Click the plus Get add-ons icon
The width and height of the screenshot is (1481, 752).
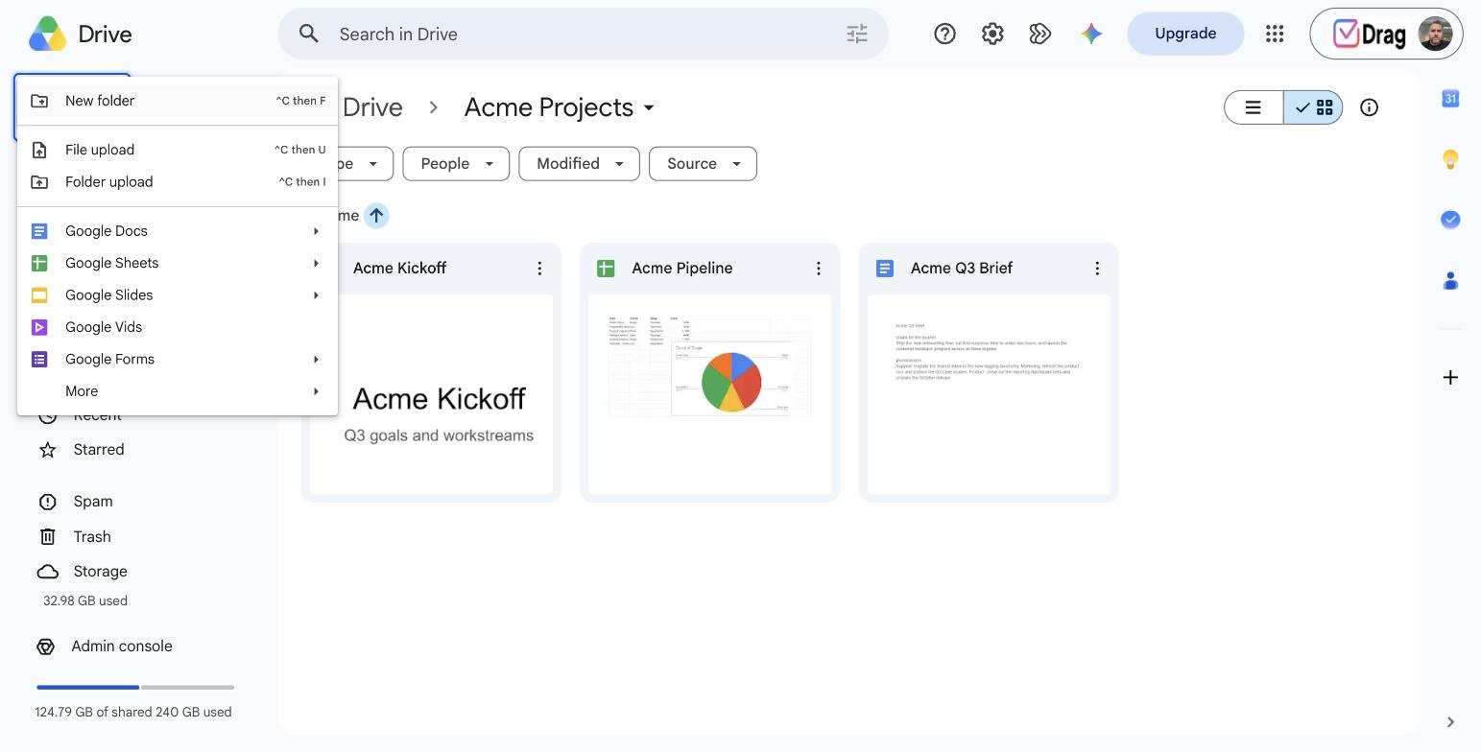coord(1450,377)
